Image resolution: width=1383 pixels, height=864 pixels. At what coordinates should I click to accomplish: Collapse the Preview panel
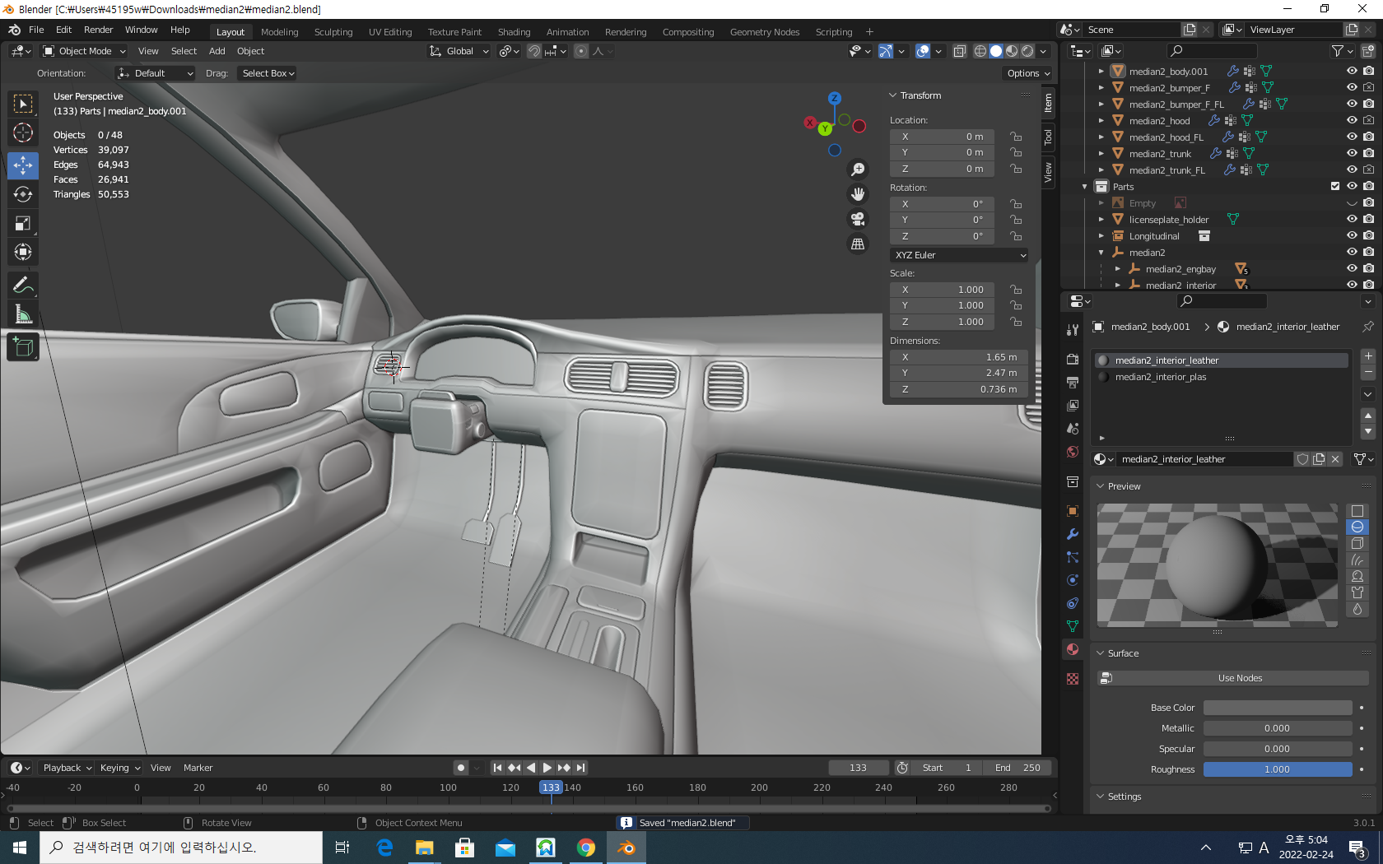(1124, 486)
